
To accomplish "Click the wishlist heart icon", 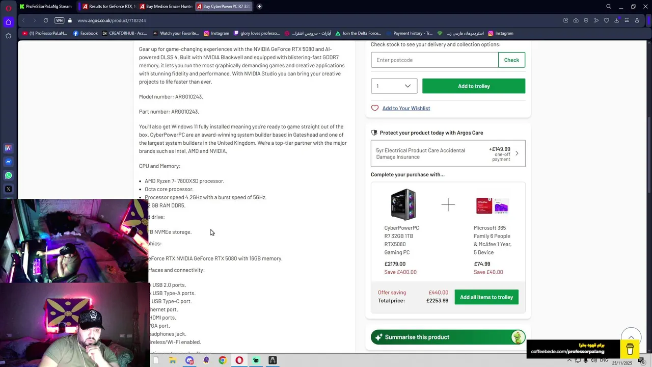I will coord(375,108).
